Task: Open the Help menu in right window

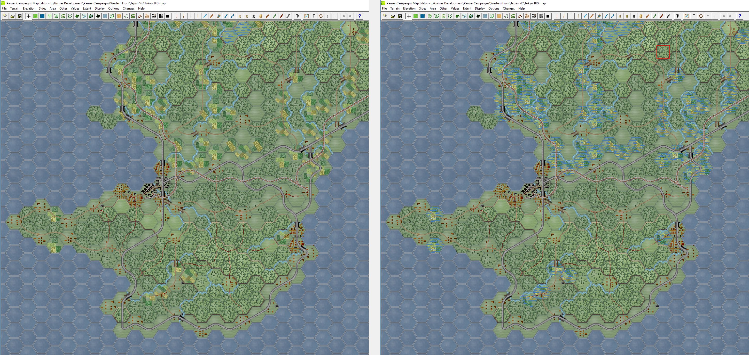Action: [x=522, y=9]
